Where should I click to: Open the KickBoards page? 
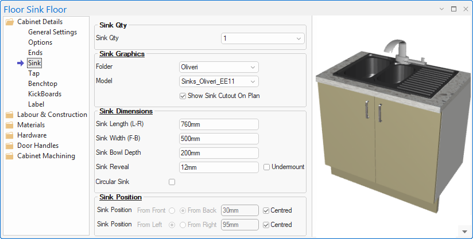(45, 94)
